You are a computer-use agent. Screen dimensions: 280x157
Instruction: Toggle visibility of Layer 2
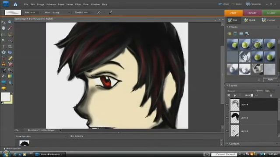(x=227, y=131)
